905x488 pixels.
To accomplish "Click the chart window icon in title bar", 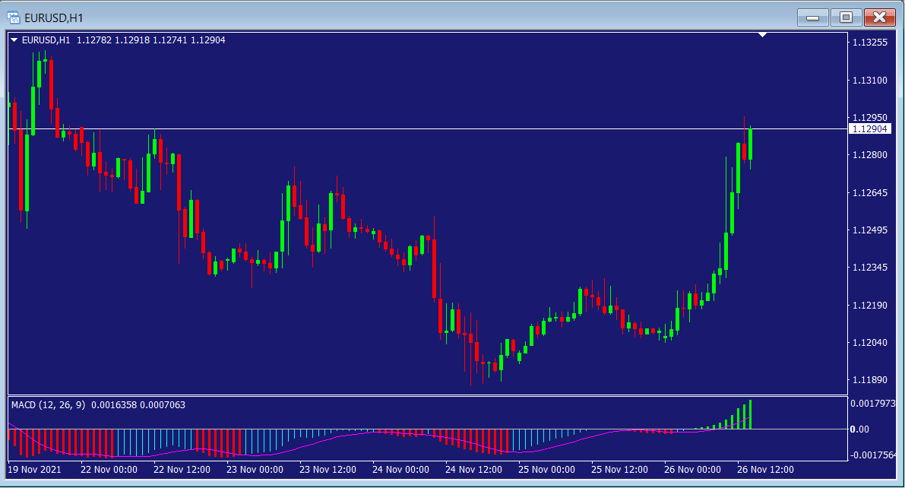I will click(x=13, y=17).
